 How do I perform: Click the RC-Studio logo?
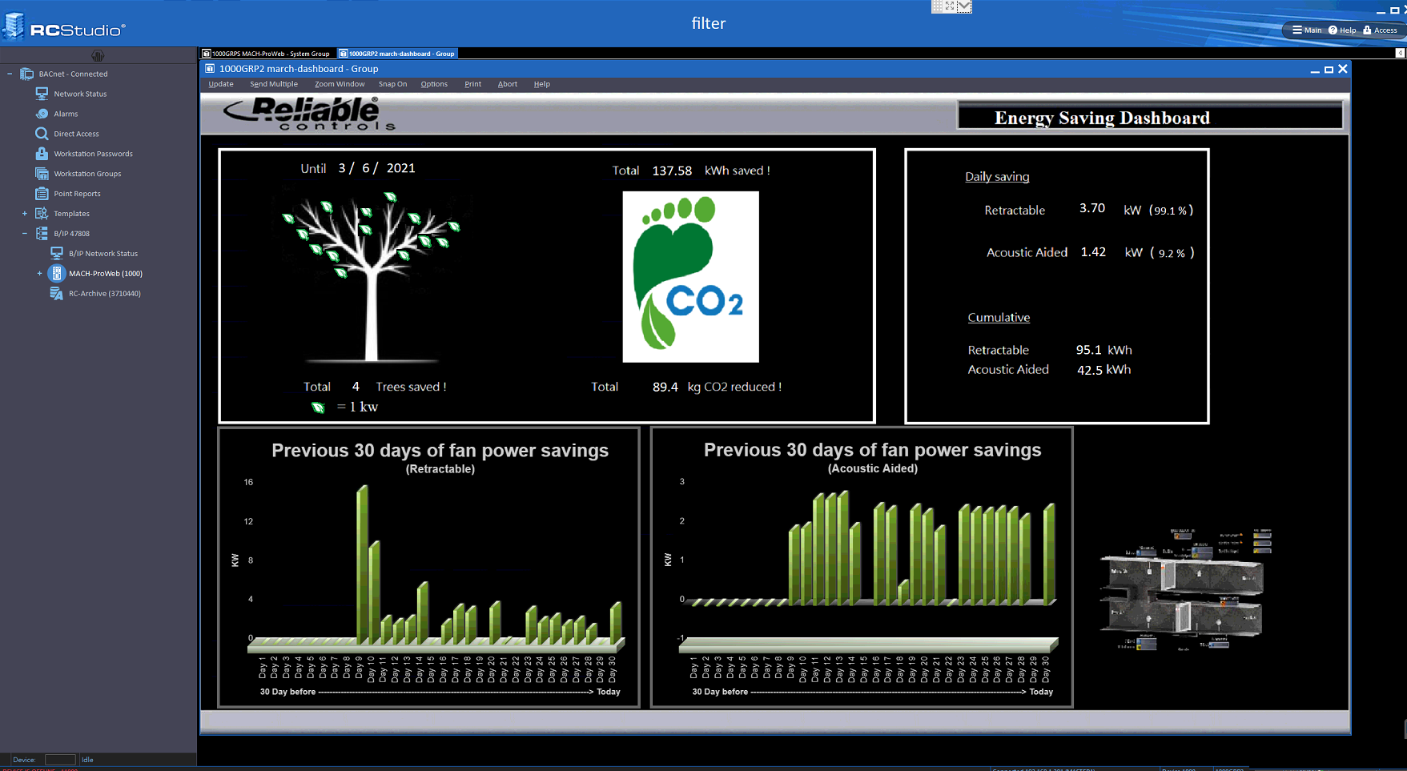click(64, 26)
